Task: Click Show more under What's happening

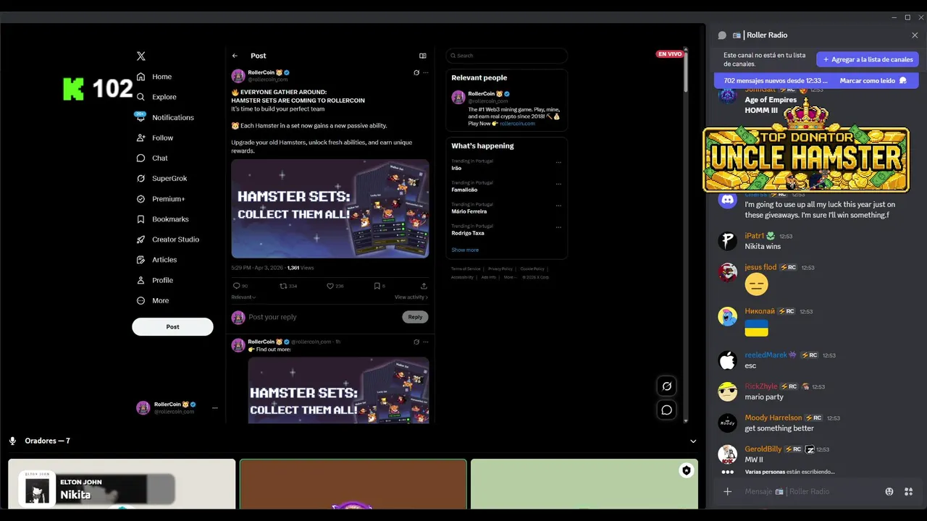Action: (x=465, y=250)
